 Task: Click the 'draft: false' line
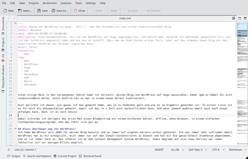click(27, 47)
